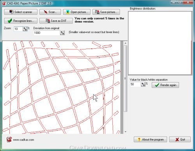This screenshot has height=151, width=195.
Task: Adjust Zoom value using its spinner arrows
Action: click(x=25, y=29)
